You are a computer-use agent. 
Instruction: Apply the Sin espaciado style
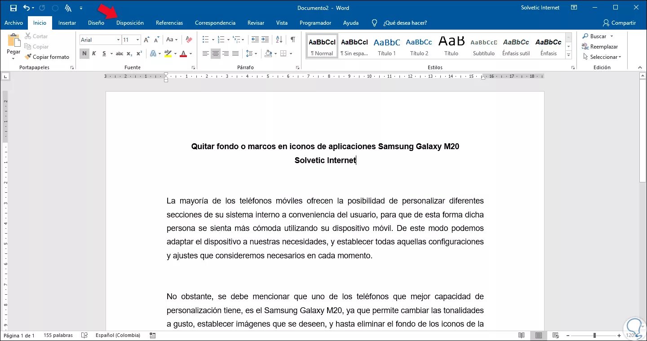(x=355, y=46)
